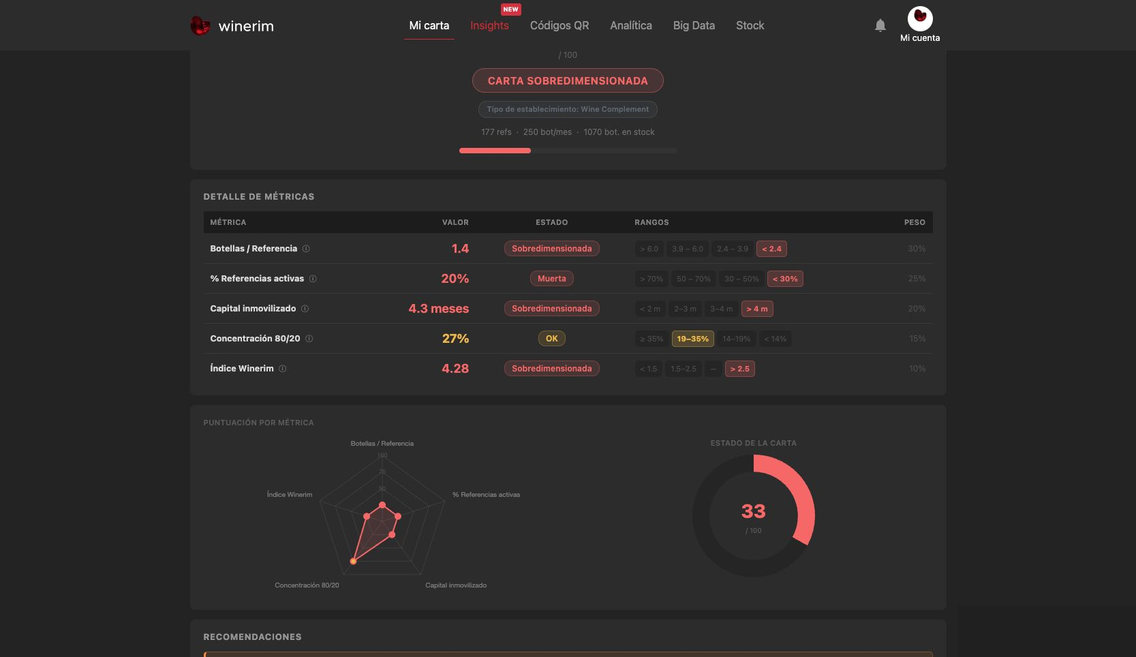Image resolution: width=1136 pixels, height=657 pixels.
Task: Open the Códigos QR tab
Action: (x=559, y=25)
